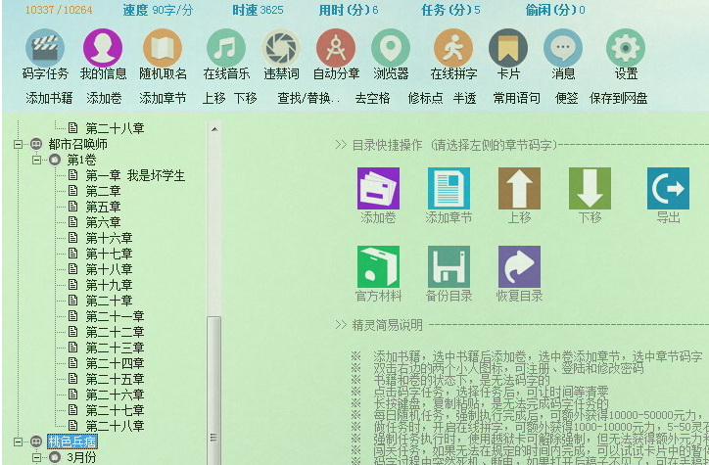Click the blue 添加章节 document icon
The image size is (709, 465).
click(x=449, y=188)
